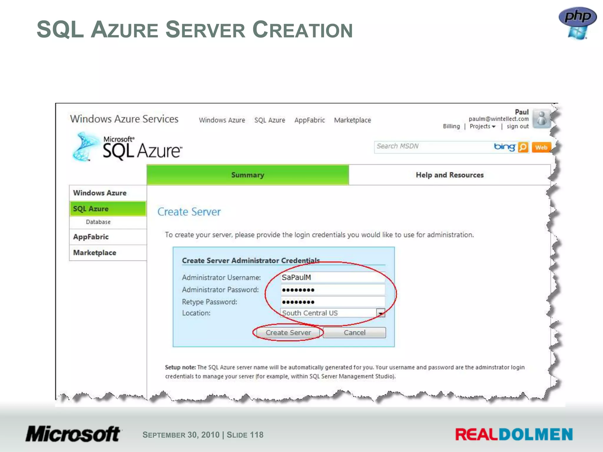
Task: Open the Location dropdown arrow
Action: point(381,313)
